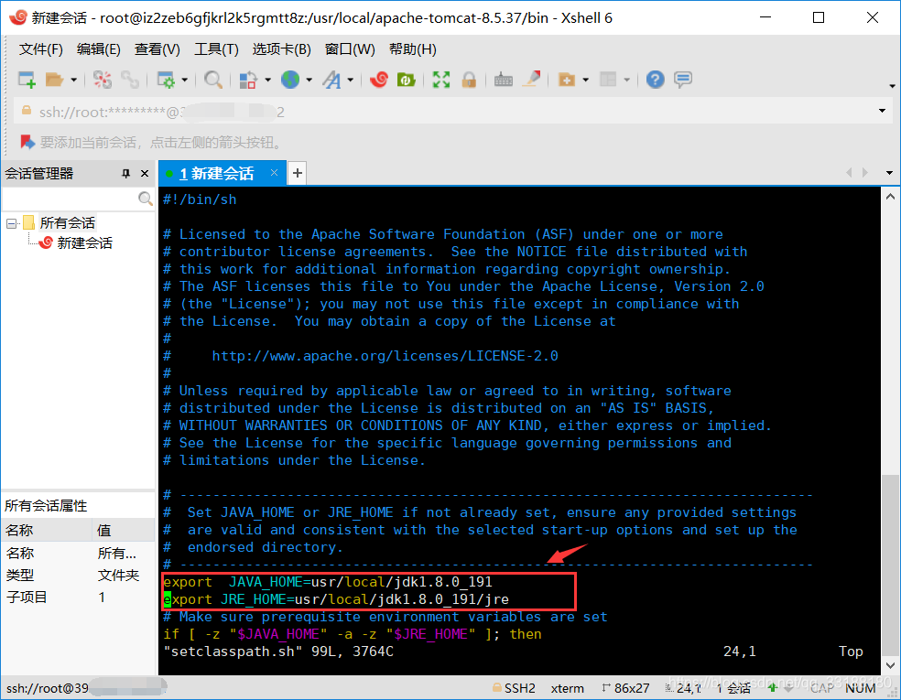Click the toolbar overflow arrow at far right

click(892, 86)
